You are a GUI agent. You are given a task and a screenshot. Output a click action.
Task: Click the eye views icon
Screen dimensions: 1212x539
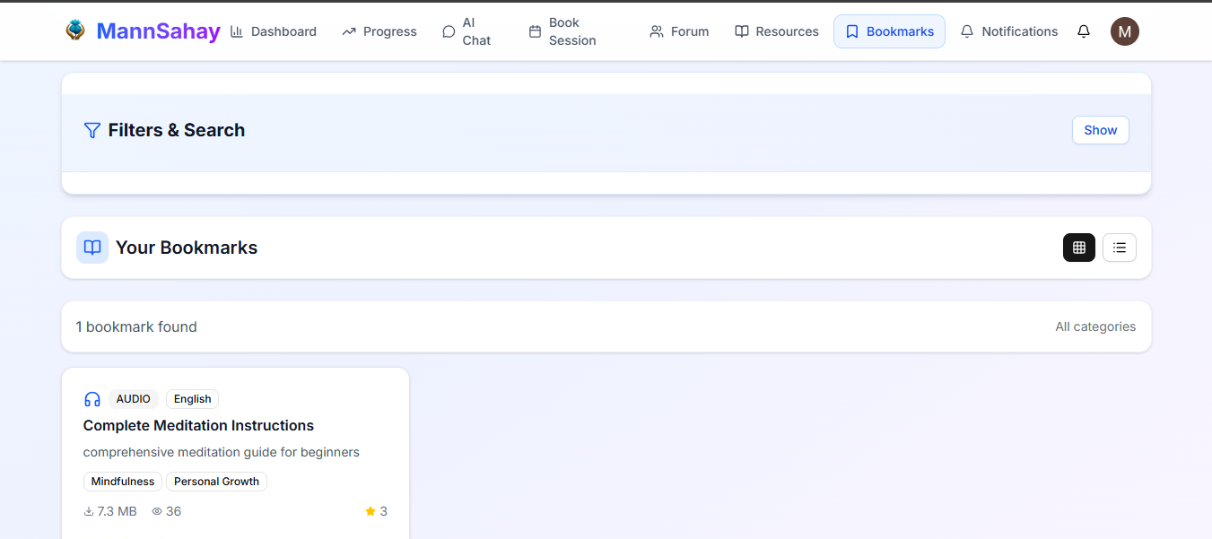click(157, 511)
